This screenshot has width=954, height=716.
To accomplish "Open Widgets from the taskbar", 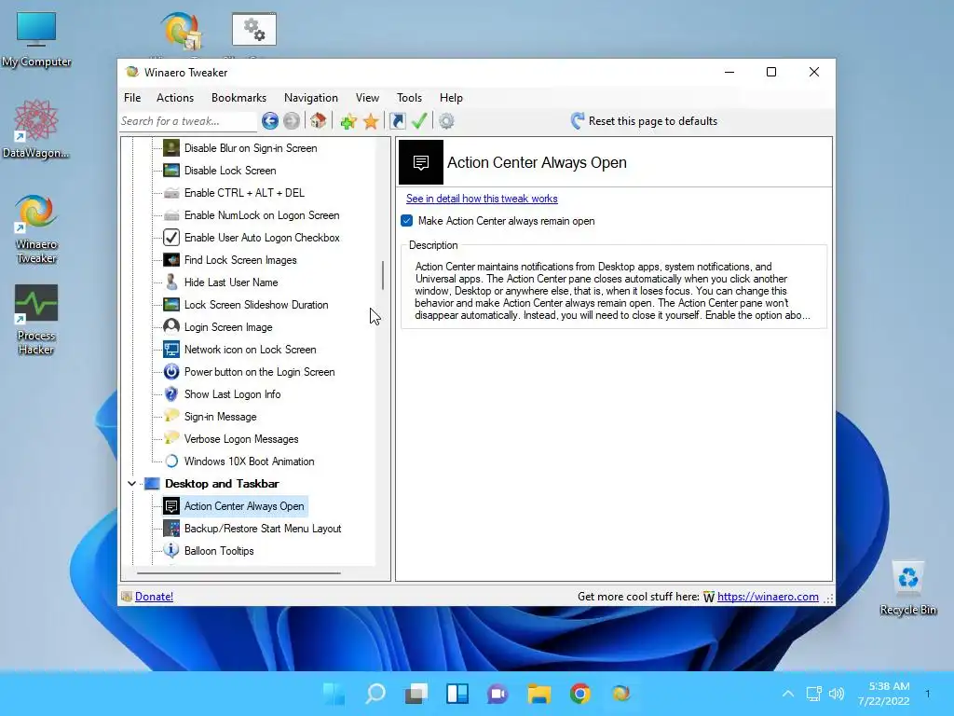I will pos(457,694).
